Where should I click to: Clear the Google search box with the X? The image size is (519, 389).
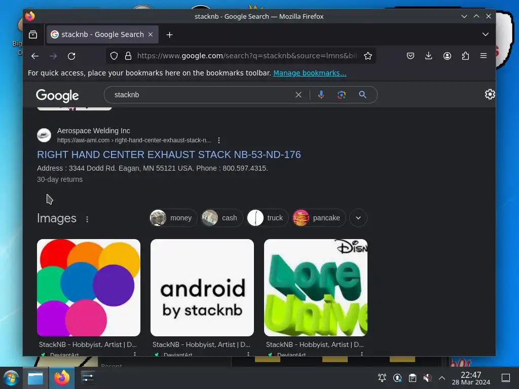(x=298, y=95)
